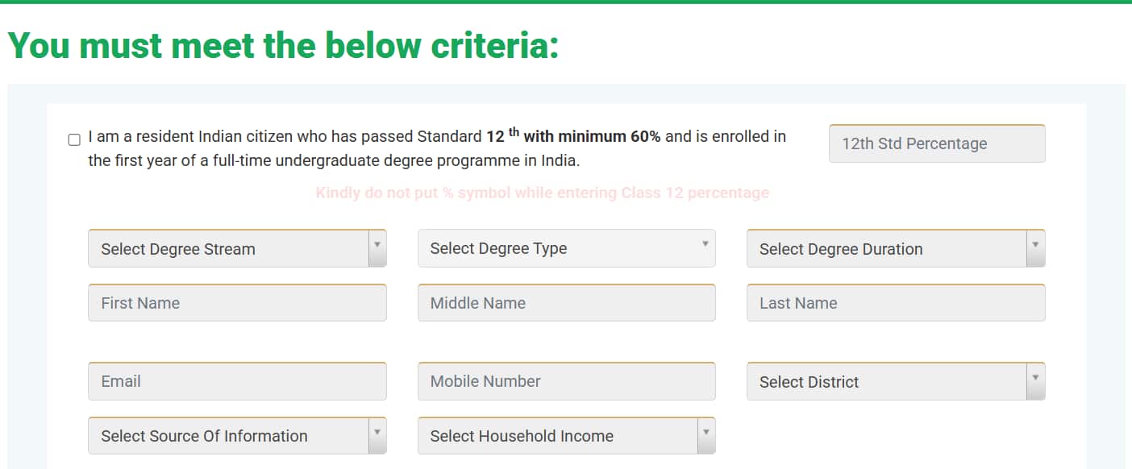Viewport: 1132px width, 469px height.
Task: Tick the resident Indian citizen eligibility checkbox
Action: click(74, 139)
